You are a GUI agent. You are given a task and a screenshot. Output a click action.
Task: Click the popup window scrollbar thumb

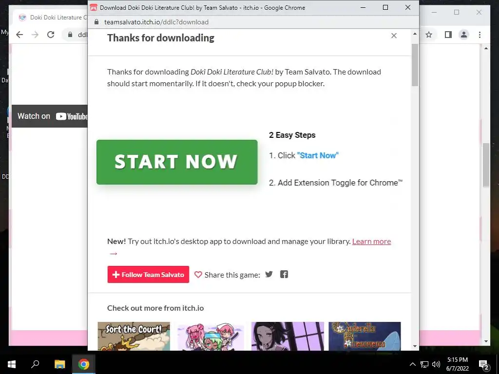point(415,65)
